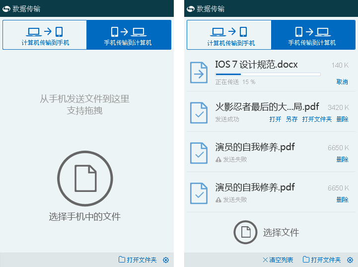358x267 pixels.
Task: Click file icon of second 演员的自我修养.pdf
Action: click(199, 193)
